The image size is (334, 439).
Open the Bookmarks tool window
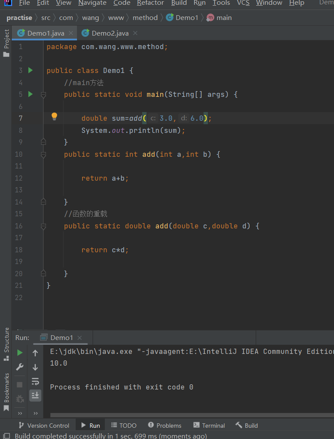click(x=6, y=392)
